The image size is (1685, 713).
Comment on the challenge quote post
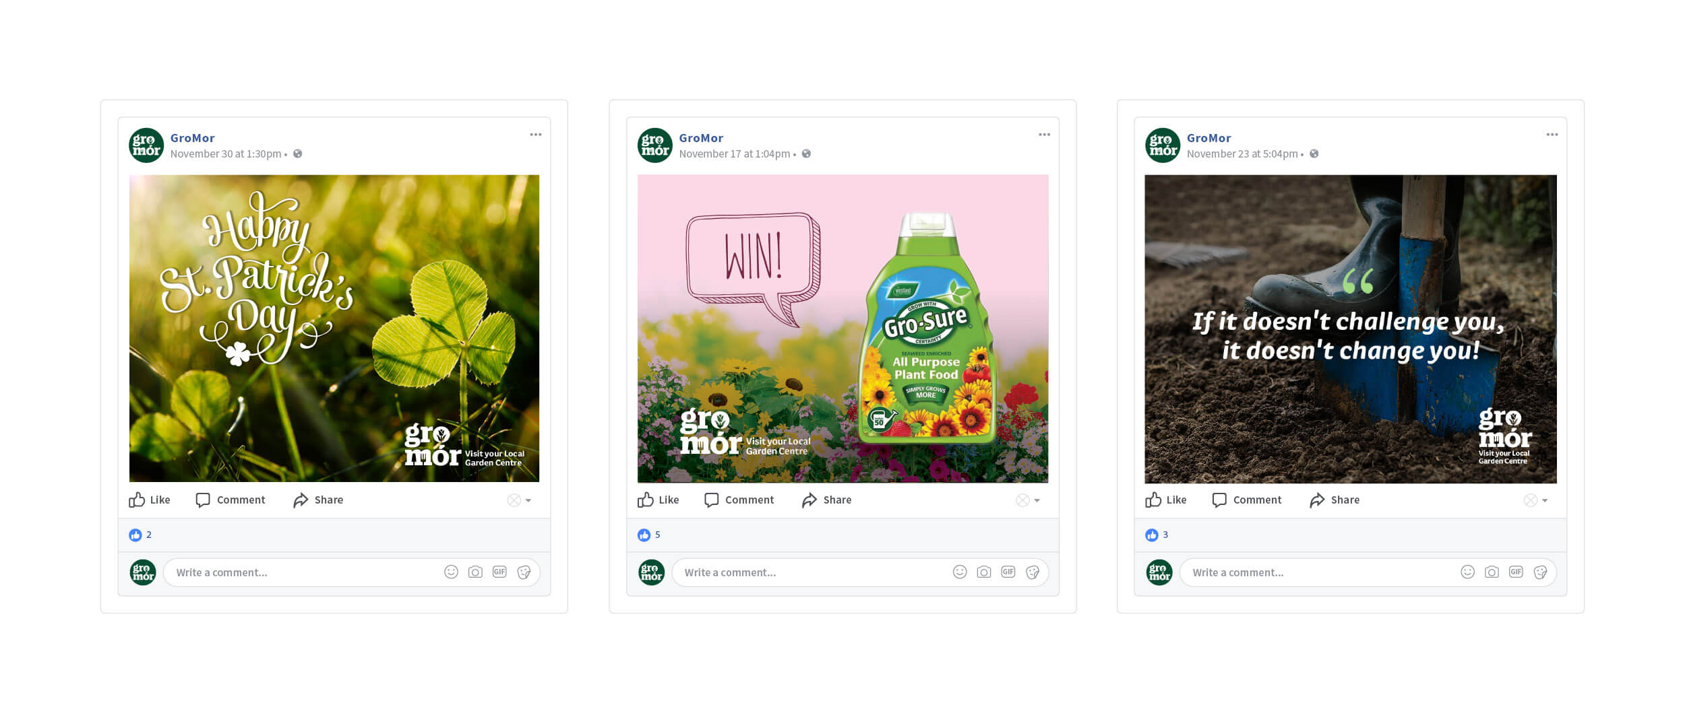[1246, 500]
